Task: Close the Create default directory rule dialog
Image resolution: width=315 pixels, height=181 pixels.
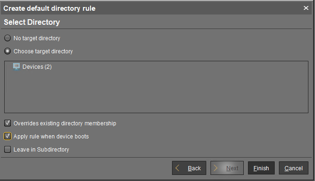Action: click(x=306, y=8)
